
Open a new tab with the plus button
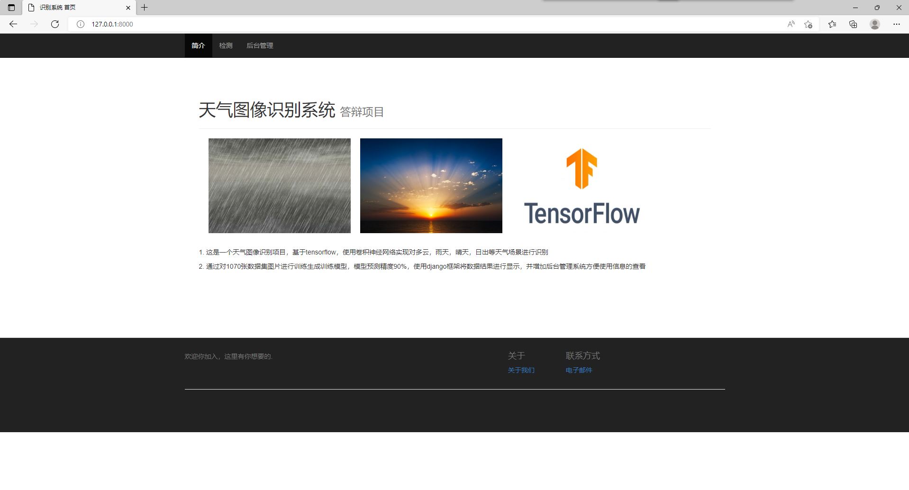coord(145,8)
